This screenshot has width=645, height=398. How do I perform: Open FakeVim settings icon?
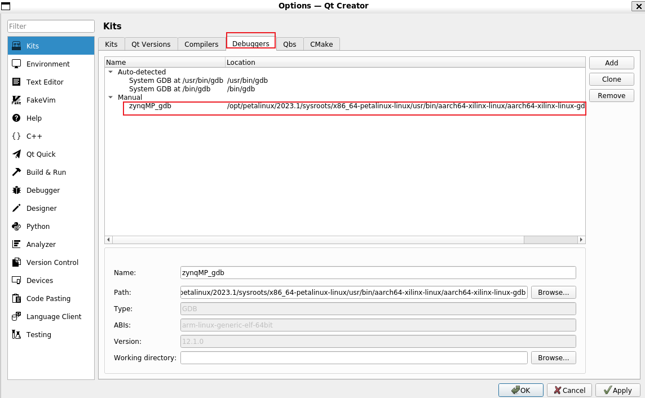coord(16,100)
